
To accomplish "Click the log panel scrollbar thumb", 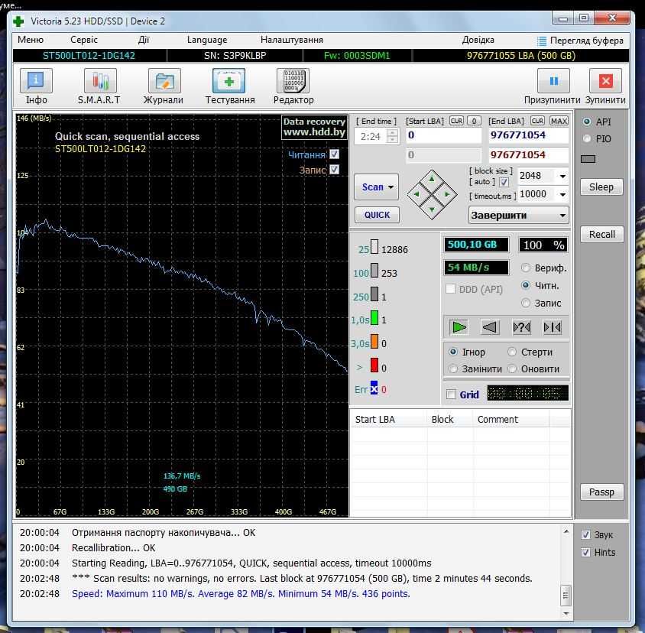I will [566, 595].
